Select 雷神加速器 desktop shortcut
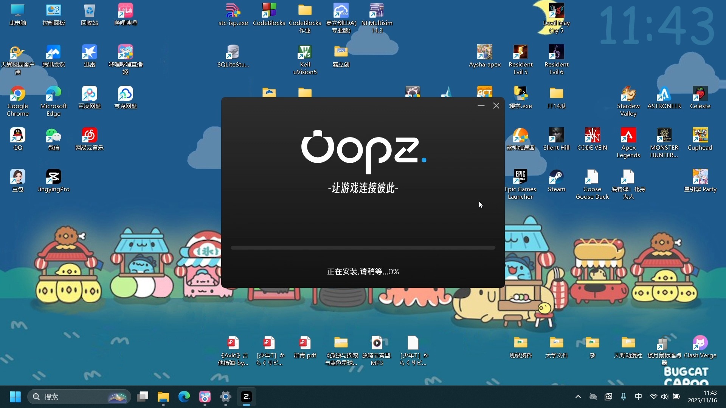This screenshot has height=408, width=726. tap(521, 140)
